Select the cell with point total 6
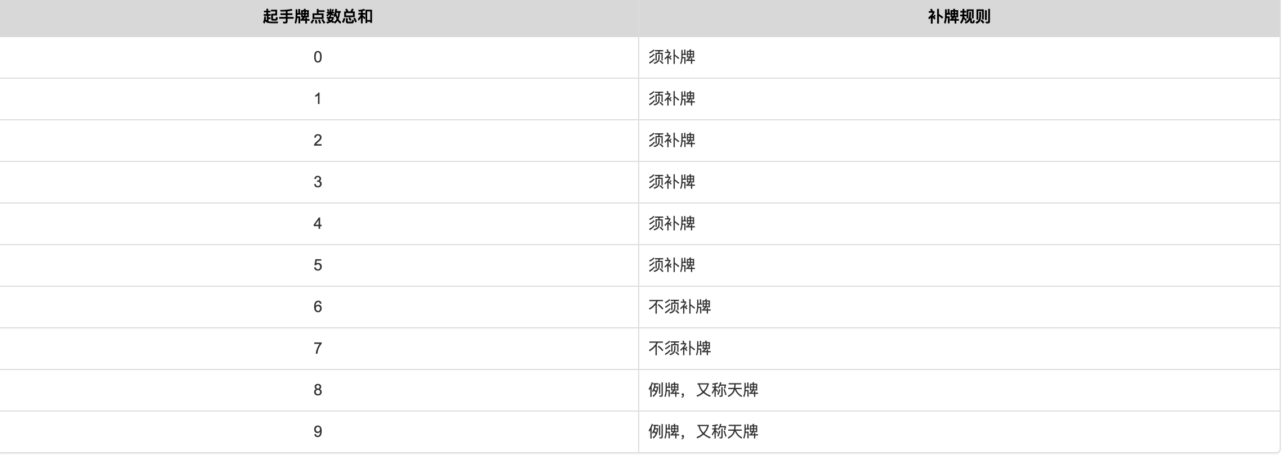Image resolution: width=1283 pixels, height=460 pixels. pyautogui.click(x=318, y=307)
